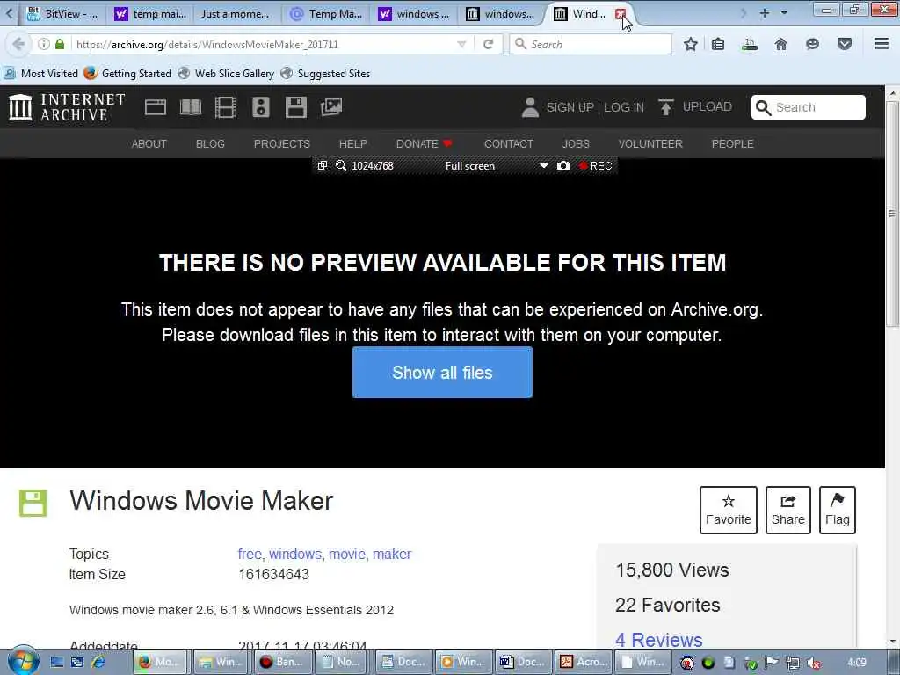Open the Web section icon in Archive header
Viewport: 900px width, 675px height.
click(x=156, y=107)
